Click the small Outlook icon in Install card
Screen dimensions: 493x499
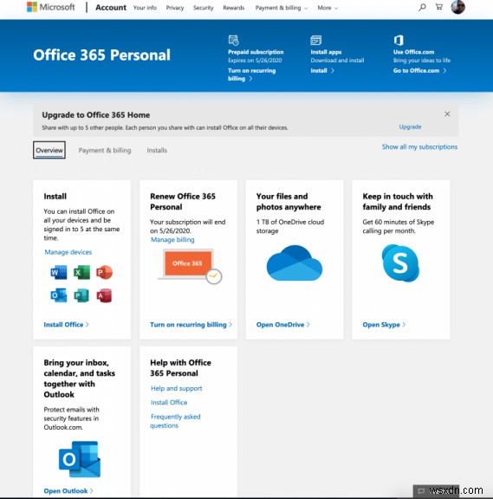coord(59,295)
